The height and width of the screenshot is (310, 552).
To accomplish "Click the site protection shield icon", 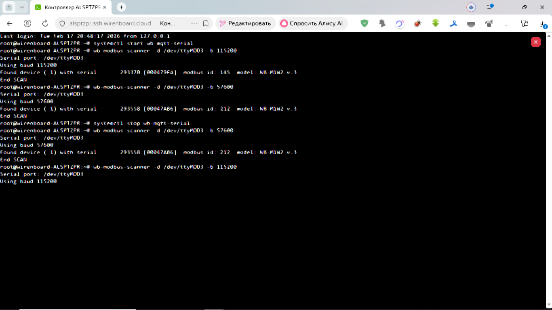I will [62, 23].
